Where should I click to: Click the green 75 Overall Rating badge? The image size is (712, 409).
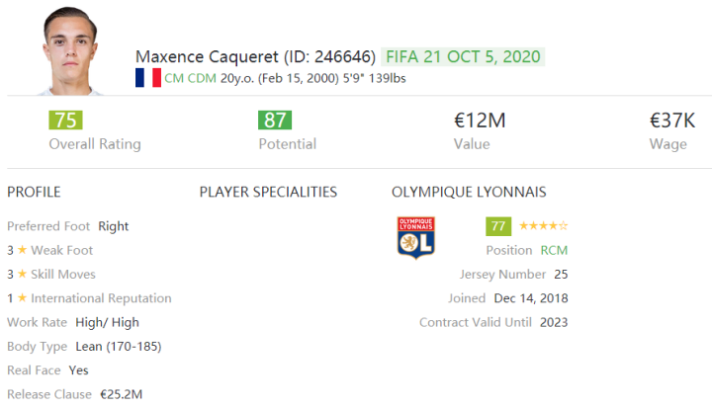[65, 121]
